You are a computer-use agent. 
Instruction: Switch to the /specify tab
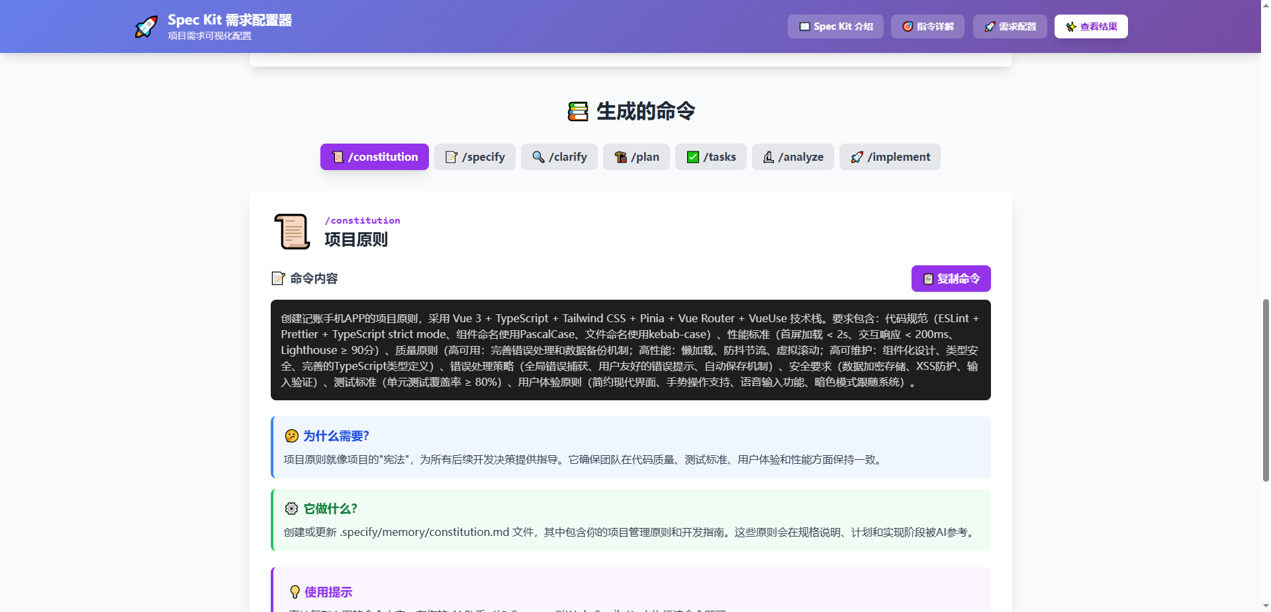[x=475, y=157]
